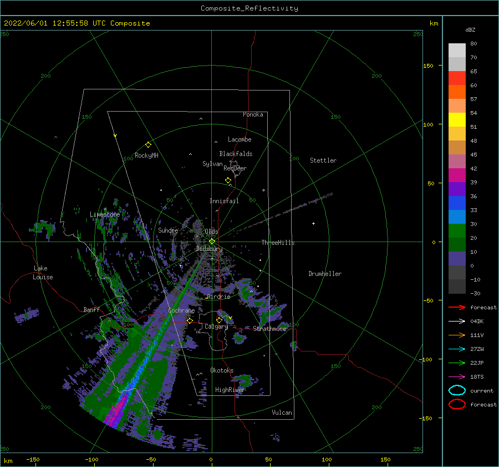Viewport: 499px width, 467px height.
Task: Click the current legend text
Action: click(x=482, y=390)
